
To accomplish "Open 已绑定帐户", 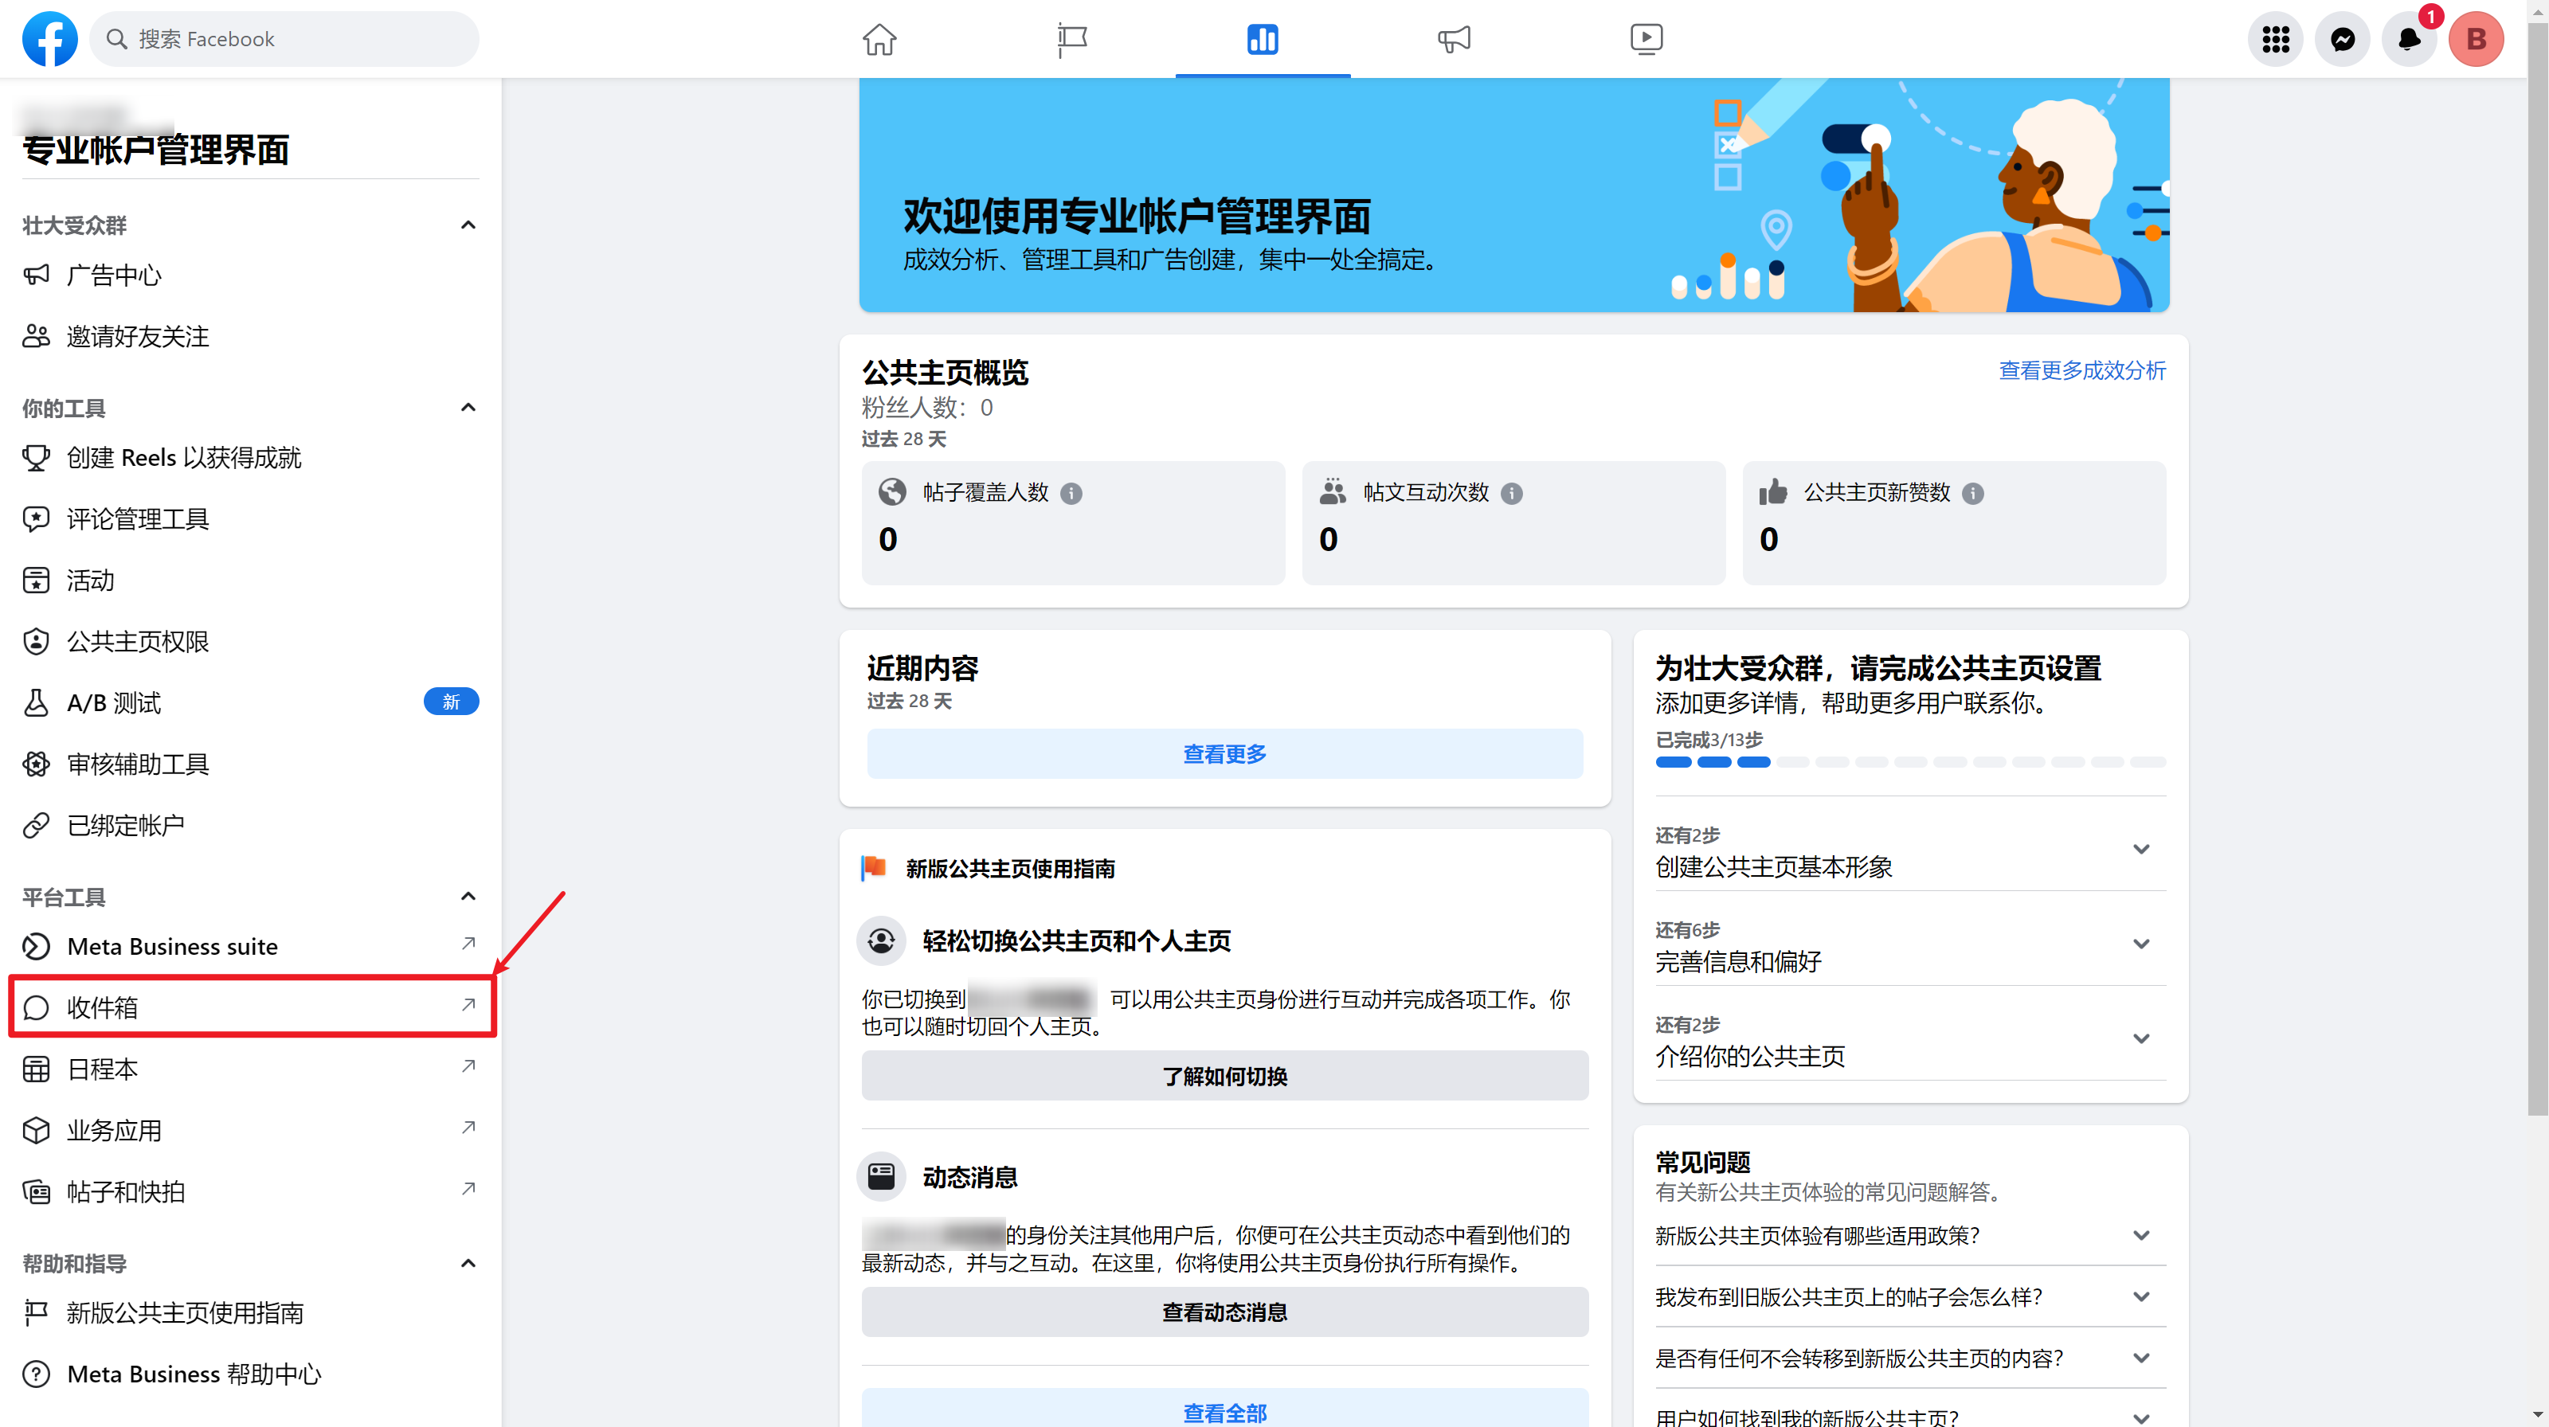I will (250, 826).
